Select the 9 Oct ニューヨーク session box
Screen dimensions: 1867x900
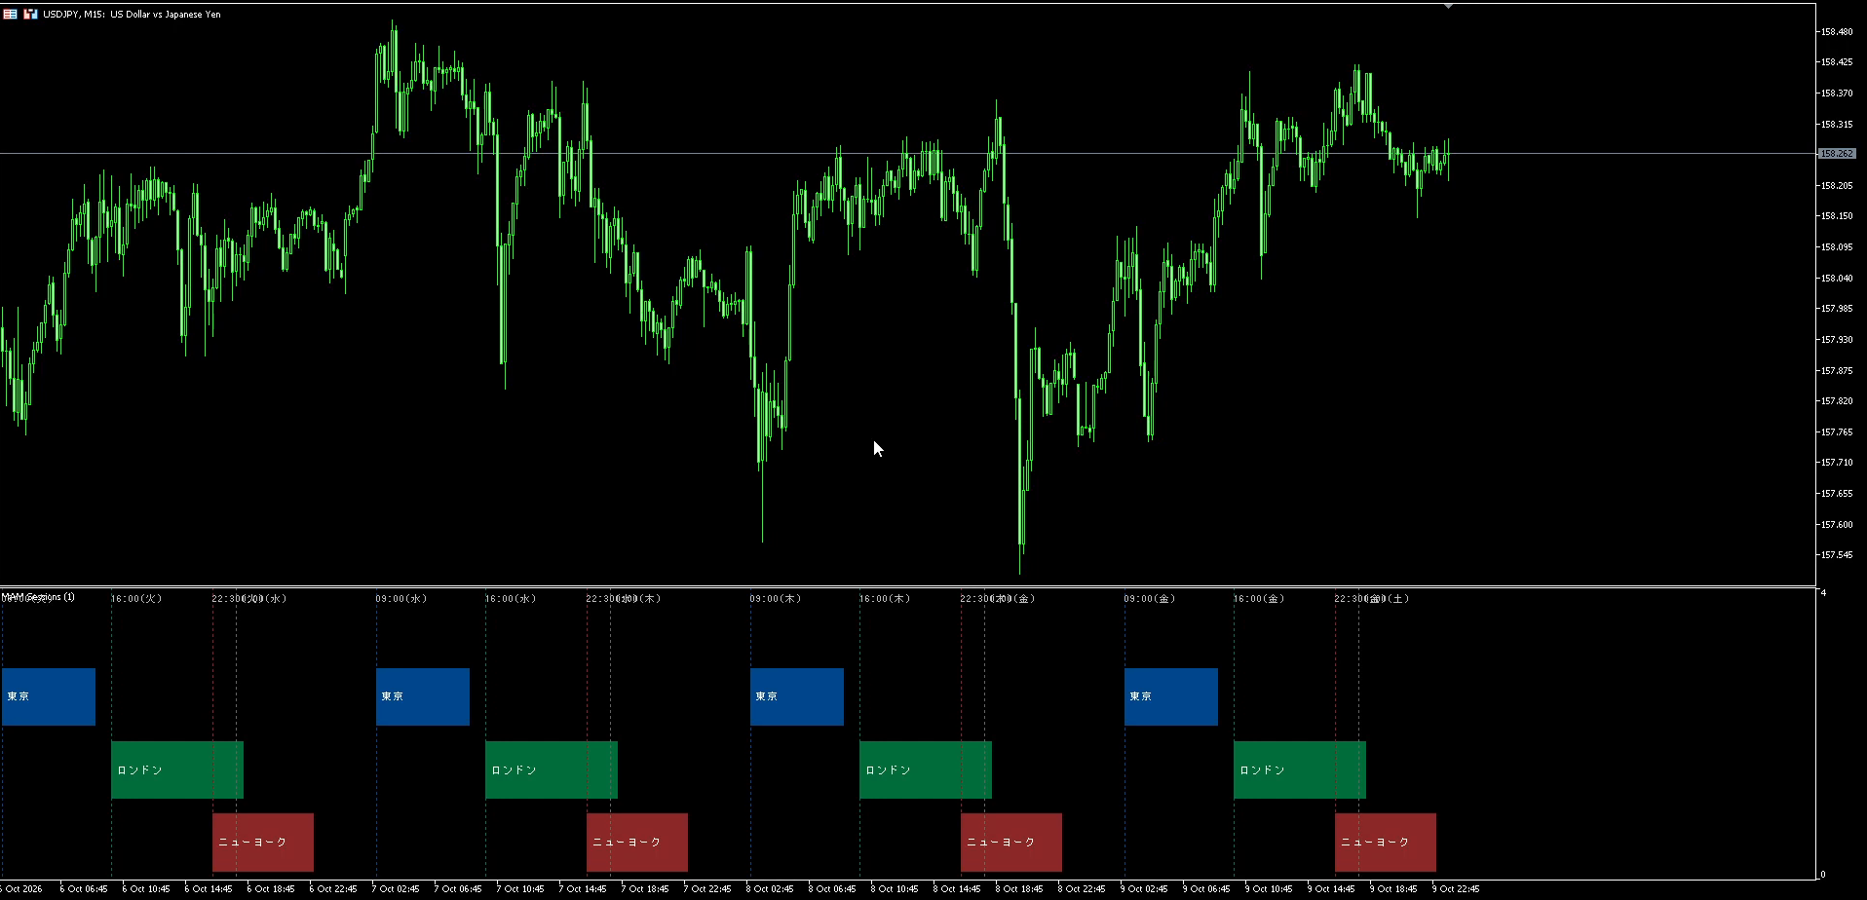(1386, 843)
